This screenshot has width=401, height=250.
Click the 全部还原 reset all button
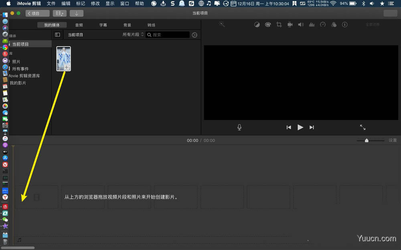pos(373,24)
